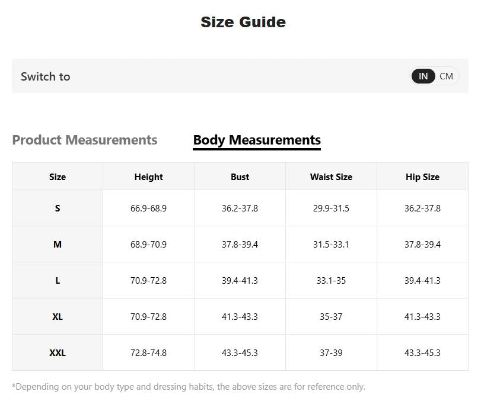The image size is (481, 401).
Task: Click the Height column header
Action: pos(148,177)
